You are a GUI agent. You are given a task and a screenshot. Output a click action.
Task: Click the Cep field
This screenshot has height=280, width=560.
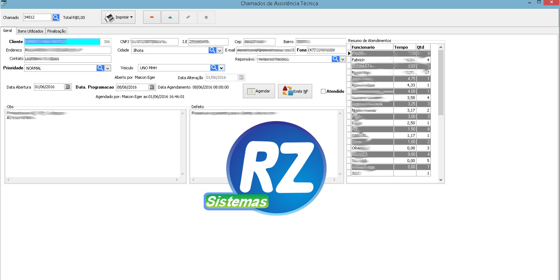pos(259,42)
